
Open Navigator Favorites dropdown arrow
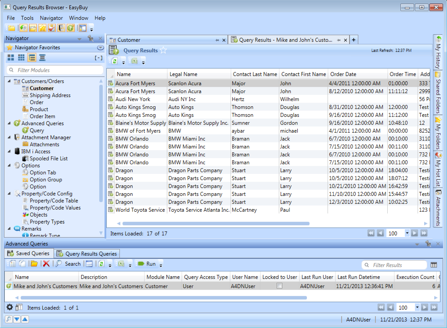(100, 47)
